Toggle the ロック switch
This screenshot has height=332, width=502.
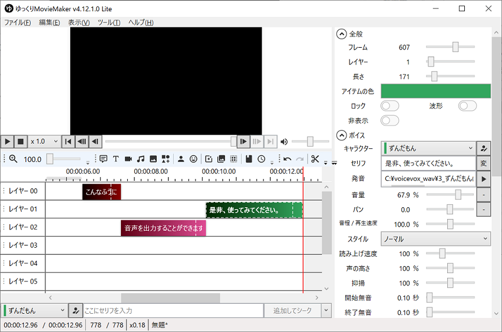click(389, 106)
